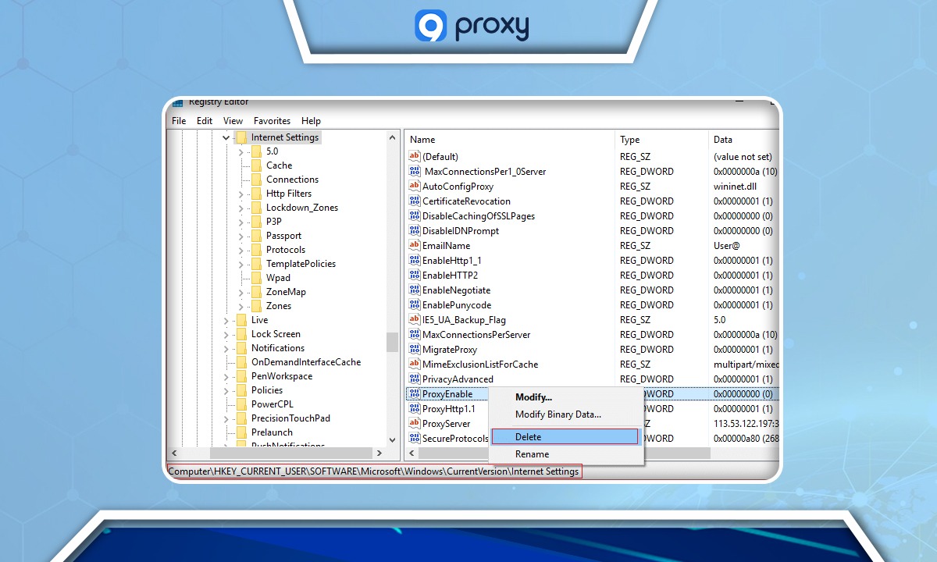The image size is (937, 562).
Task: Open the View menu
Action: point(233,120)
